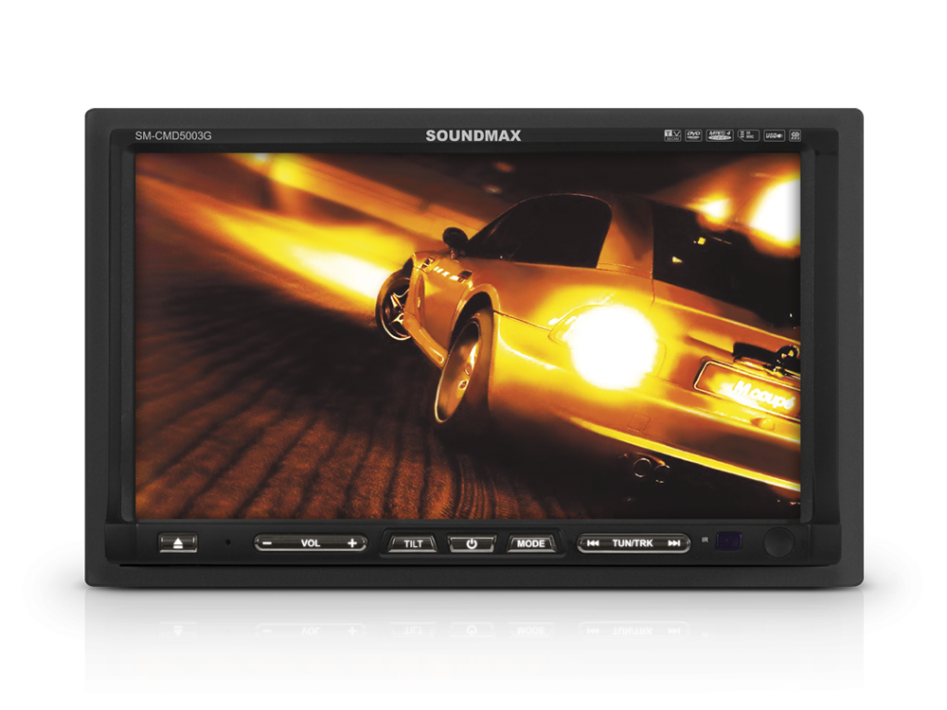The image size is (947, 710).
Task: Click the SM-CMD5003G model label
Action: coord(173,135)
